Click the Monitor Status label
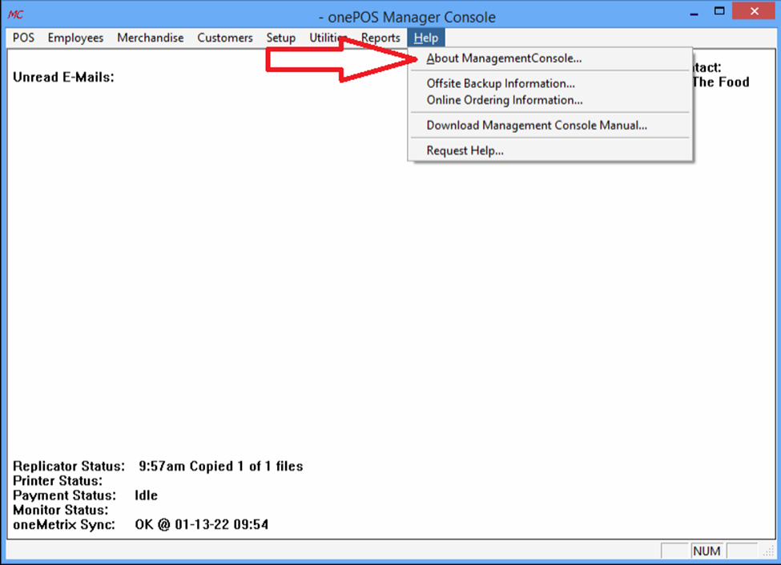781x565 pixels. pyautogui.click(x=60, y=510)
